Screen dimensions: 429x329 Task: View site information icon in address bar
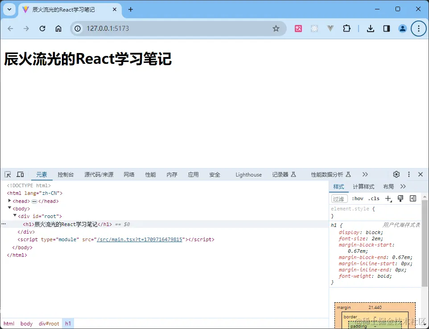coord(78,29)
